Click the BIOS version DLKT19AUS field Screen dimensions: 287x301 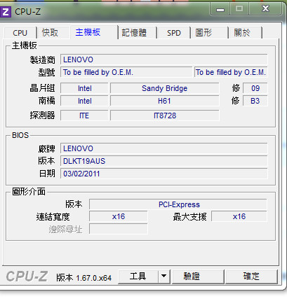163,161
